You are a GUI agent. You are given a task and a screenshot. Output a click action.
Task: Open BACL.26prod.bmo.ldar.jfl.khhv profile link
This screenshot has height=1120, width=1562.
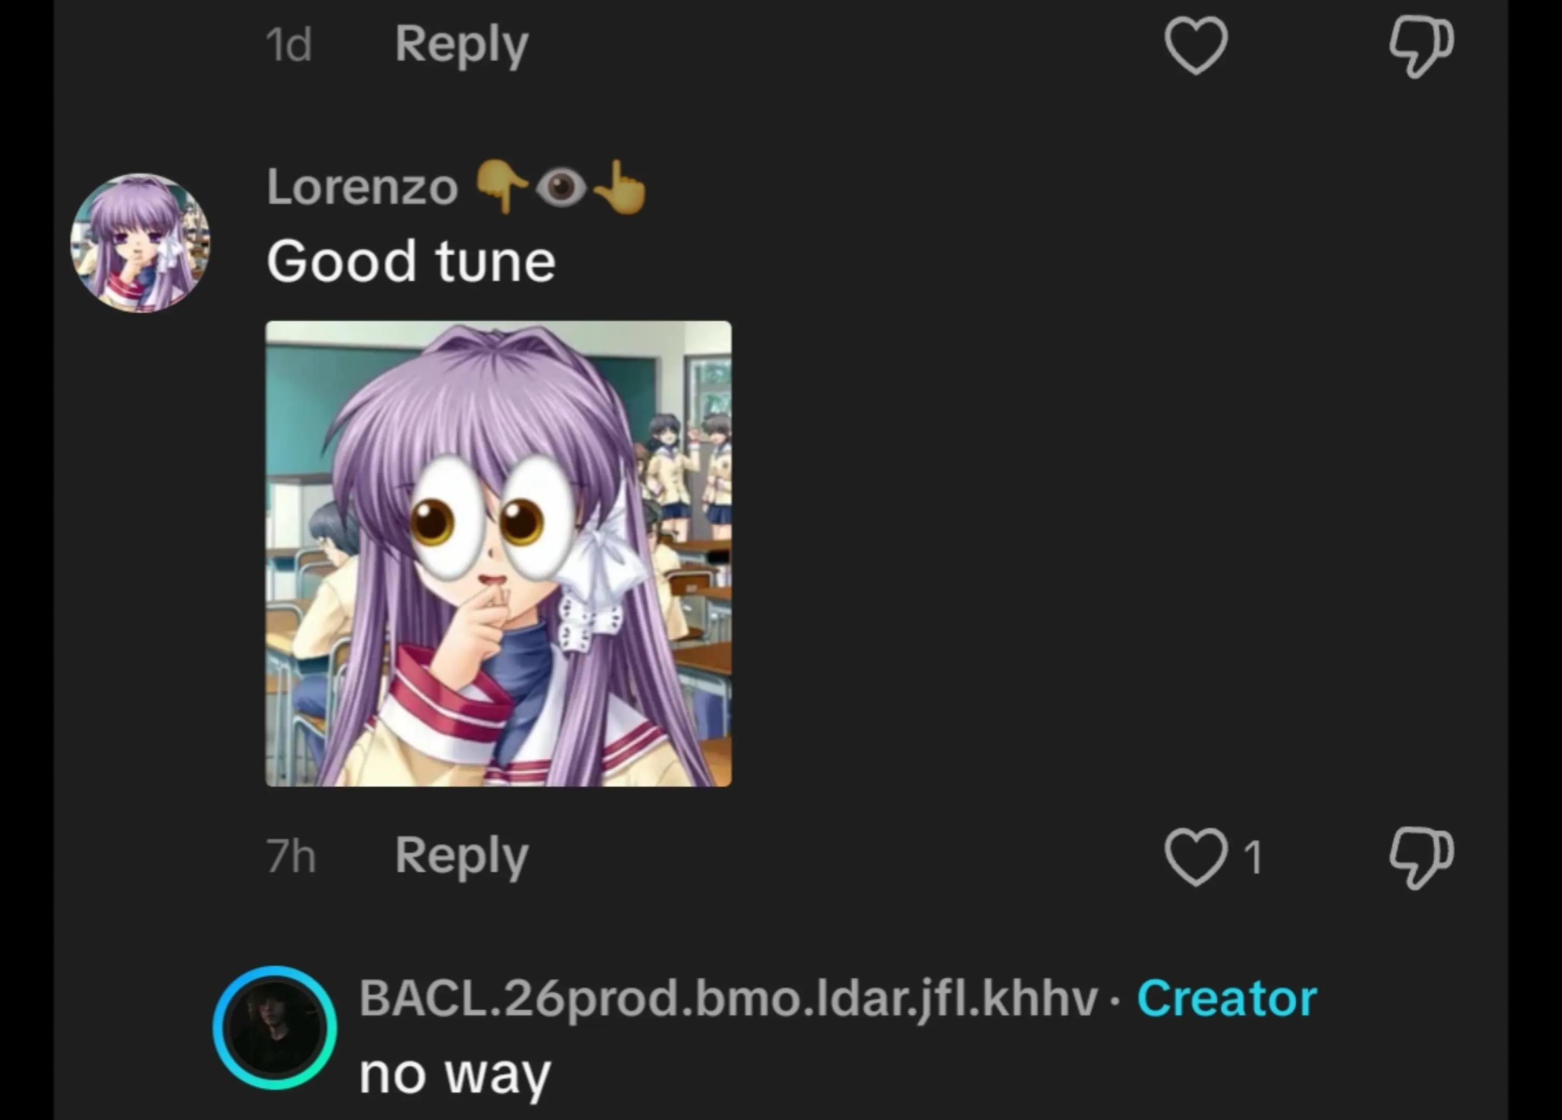(728, 998)
